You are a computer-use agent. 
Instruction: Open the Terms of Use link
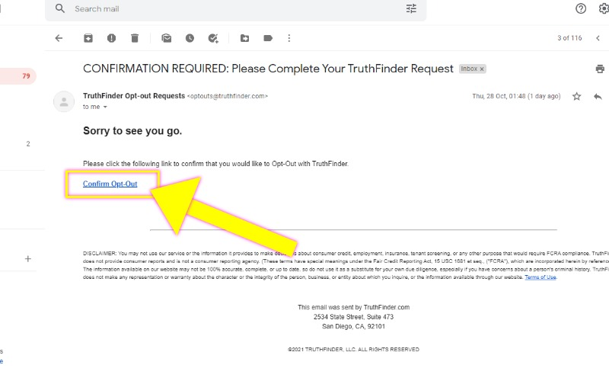(540, 277)
